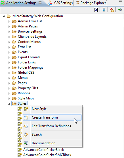Click the Search binoculars icon in menu
This screenshot has height=158, width=124.
26,135
